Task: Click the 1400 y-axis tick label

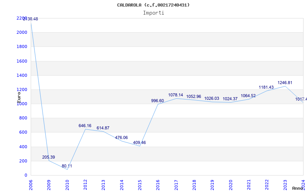Action: pyautogui.click(x=22, y=75)
